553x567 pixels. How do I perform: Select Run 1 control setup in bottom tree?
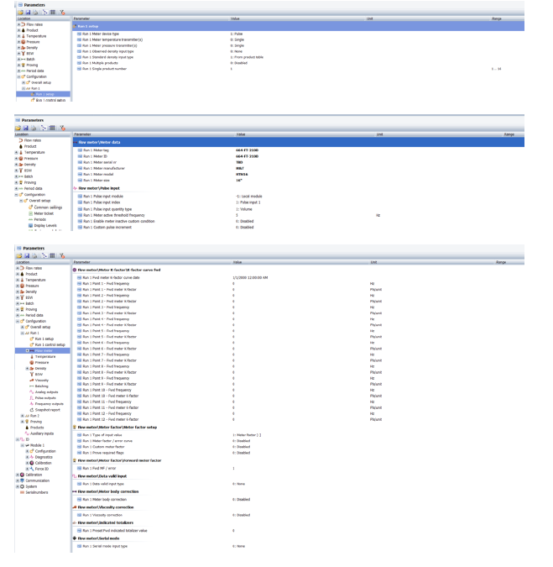(50, 344)
